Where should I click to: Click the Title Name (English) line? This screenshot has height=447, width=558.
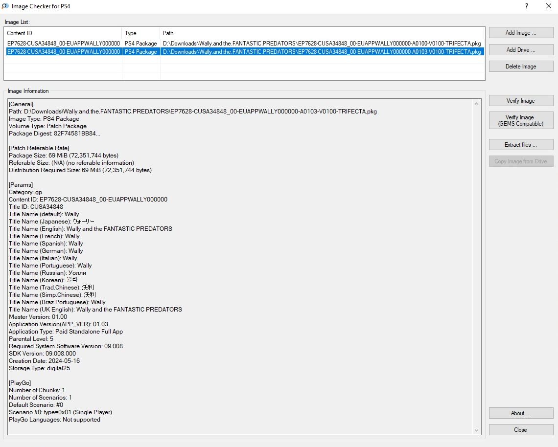pos(91,229)
